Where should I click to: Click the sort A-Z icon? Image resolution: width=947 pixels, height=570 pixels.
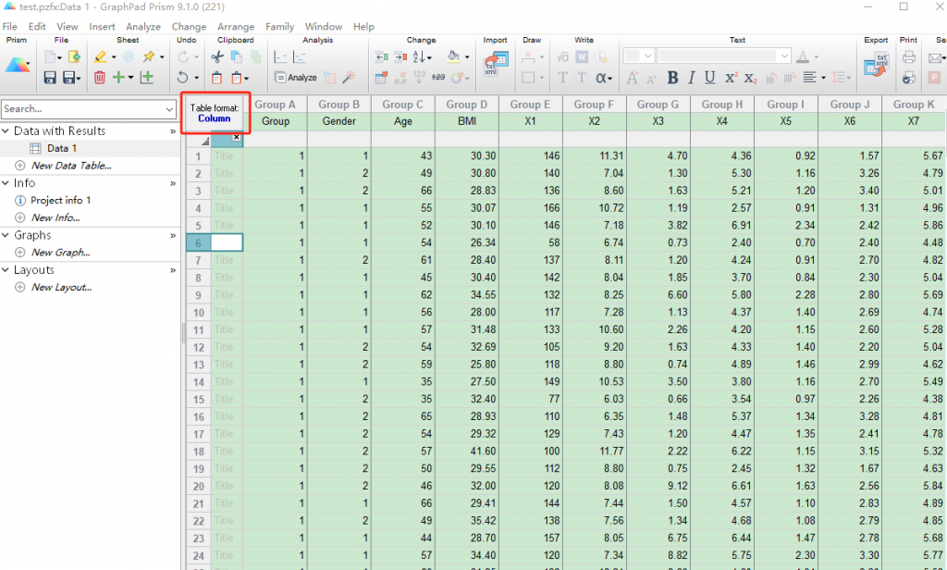tap(419, 57)
